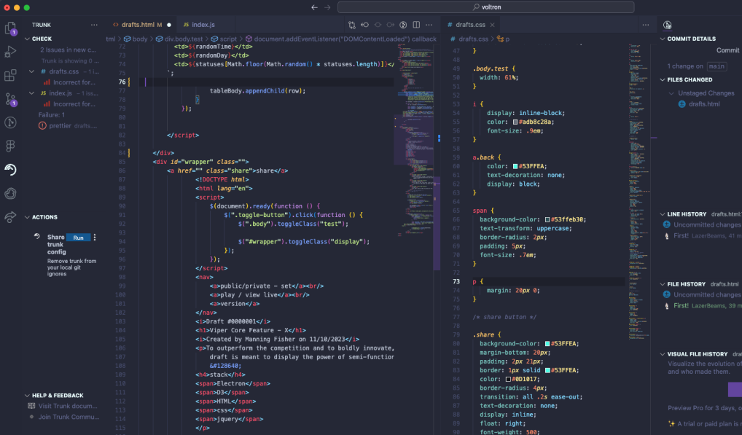Open the Source Control view

(x=10, y=99)
